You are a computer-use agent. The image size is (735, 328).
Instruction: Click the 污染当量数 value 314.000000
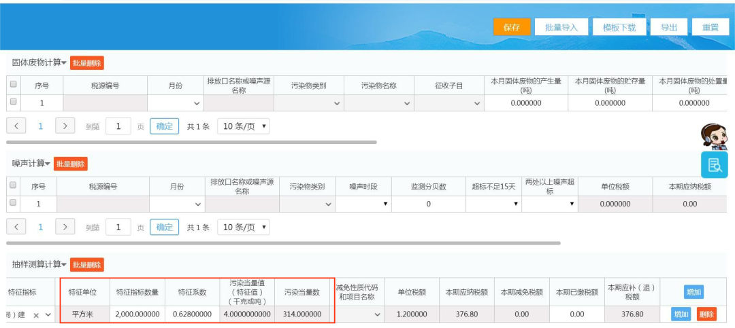click(302, 314)
